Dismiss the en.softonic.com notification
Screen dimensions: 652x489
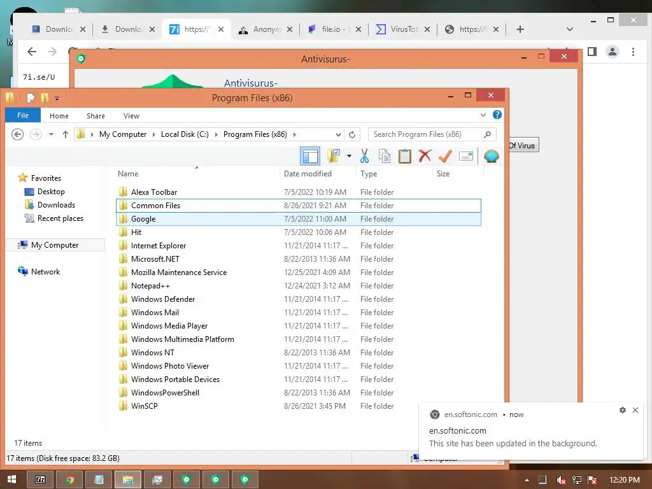pyautogui.click(x=635, y=410)
